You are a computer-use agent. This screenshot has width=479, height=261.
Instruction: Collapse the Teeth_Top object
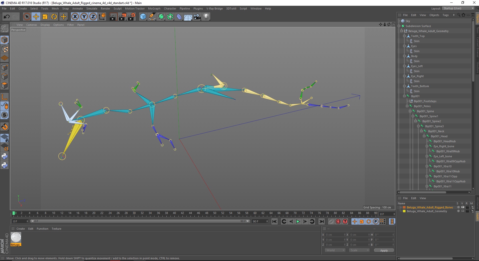click(404, 36)
